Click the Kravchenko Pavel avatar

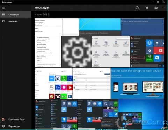3,120
